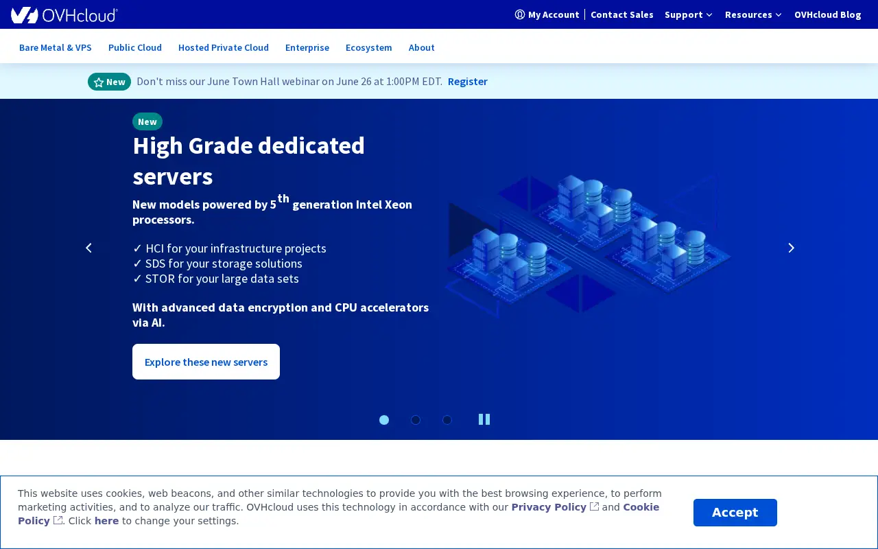
Task: Click the 'SDS for your storage solutions' line
Action: [217, 264]
